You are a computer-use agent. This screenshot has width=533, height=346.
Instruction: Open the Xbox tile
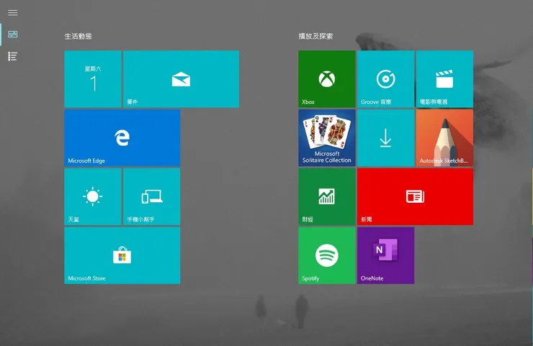coord(327,79)
